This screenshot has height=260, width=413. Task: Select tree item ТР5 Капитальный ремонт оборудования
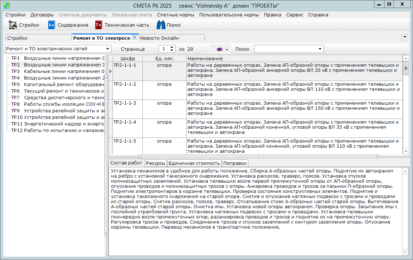pos(58,85)
